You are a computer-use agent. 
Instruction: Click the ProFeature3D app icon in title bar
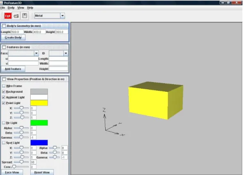click(x=1, y=2)
